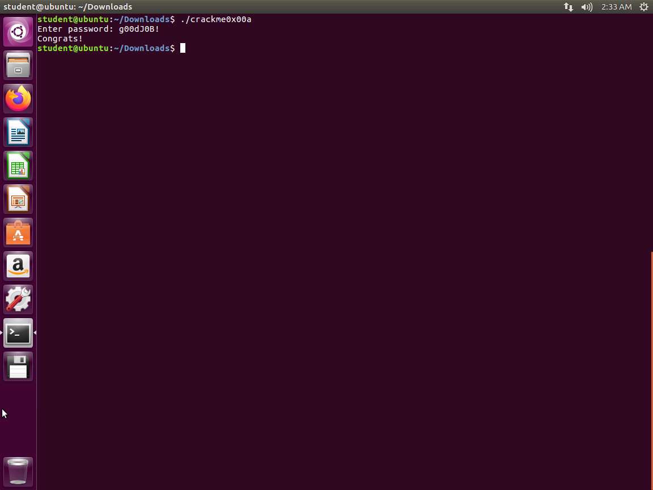Expand the network connections indicator menu
This screenshot has height=490, width=653.
tap(568, 7)
